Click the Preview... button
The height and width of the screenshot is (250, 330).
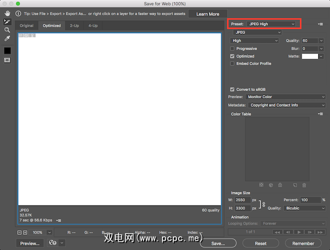coord(30,244)
